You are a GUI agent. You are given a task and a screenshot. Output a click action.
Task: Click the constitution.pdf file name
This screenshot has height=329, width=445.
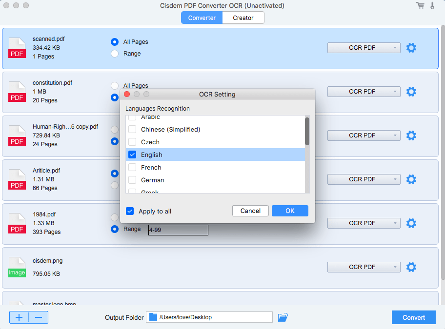52,83
